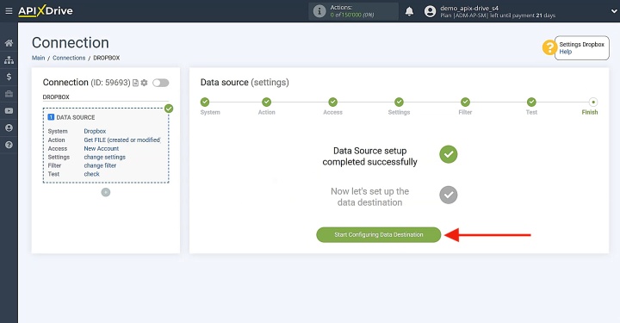Open the notifications bell

[409, 11]
